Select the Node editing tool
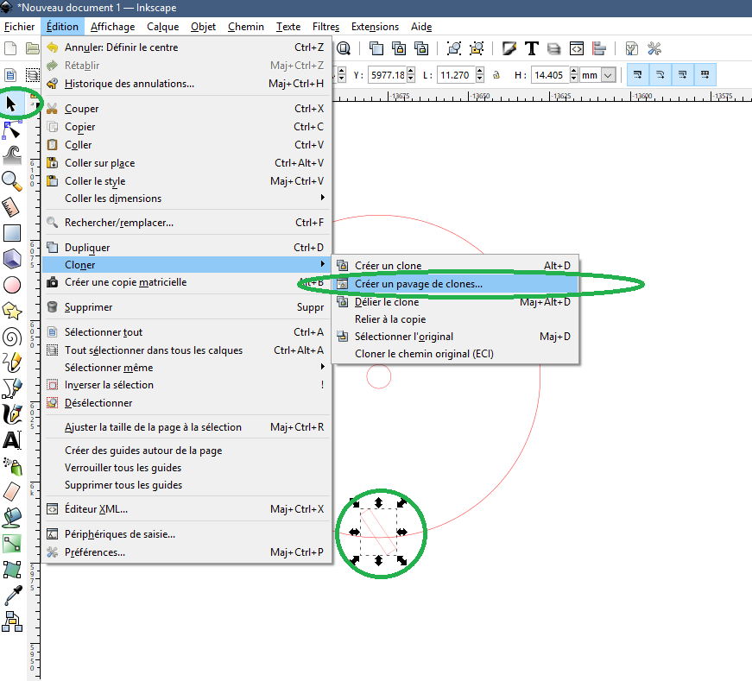The width and height of the screenshot is (752, 681). (x=11, y=130)
